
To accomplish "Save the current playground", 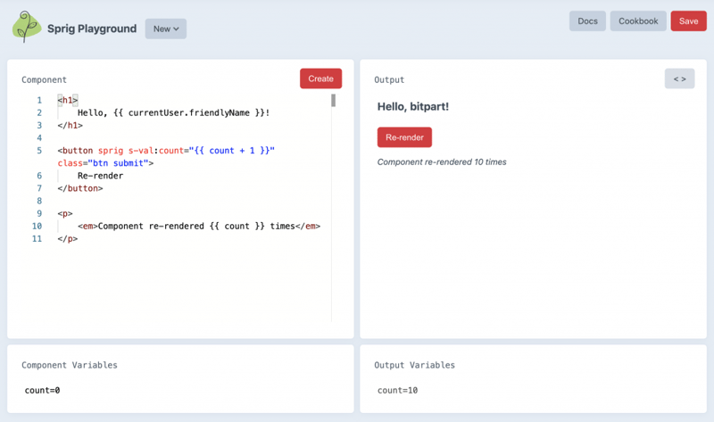I will point(688,21).
